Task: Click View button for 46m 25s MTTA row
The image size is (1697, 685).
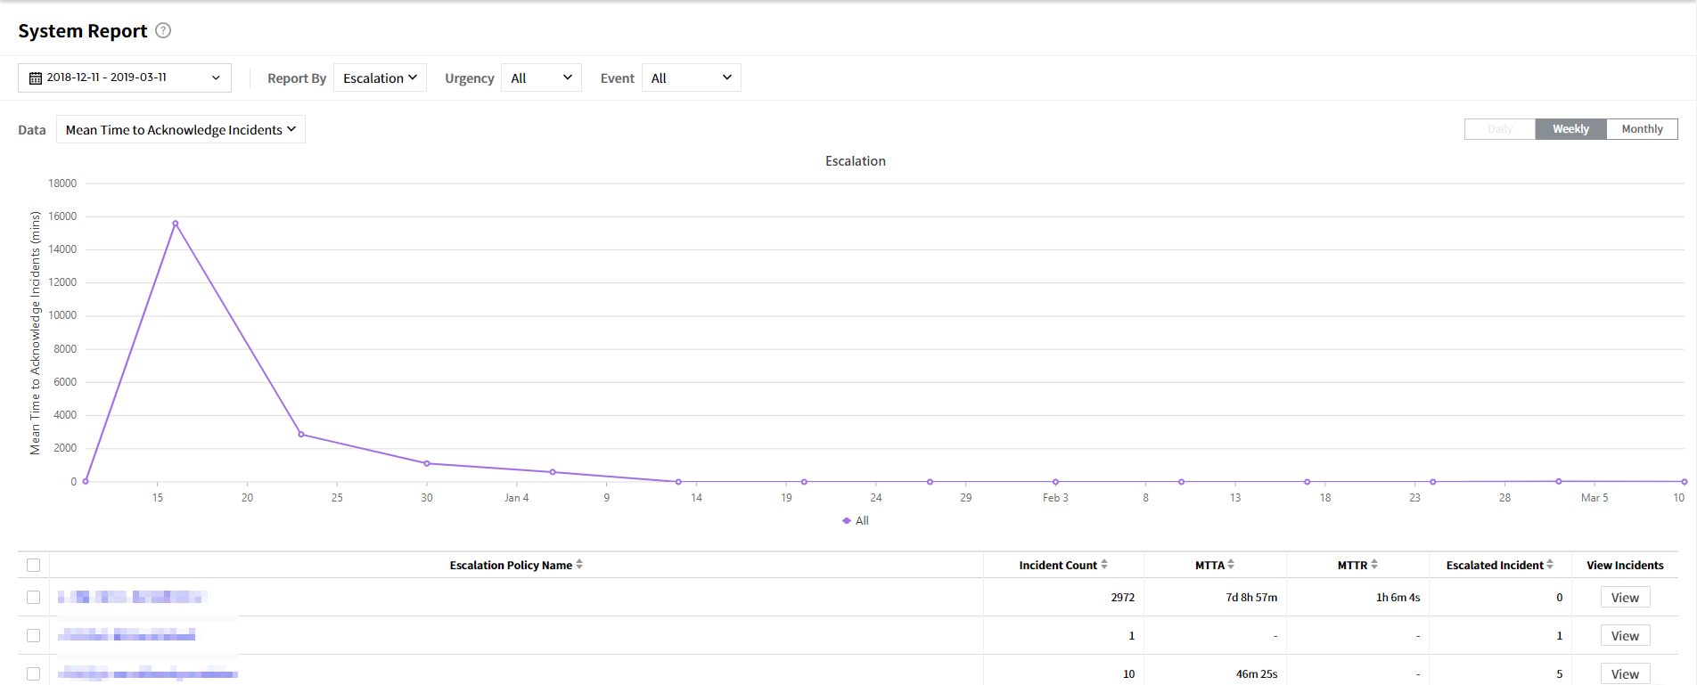Action: point(1624,674)
